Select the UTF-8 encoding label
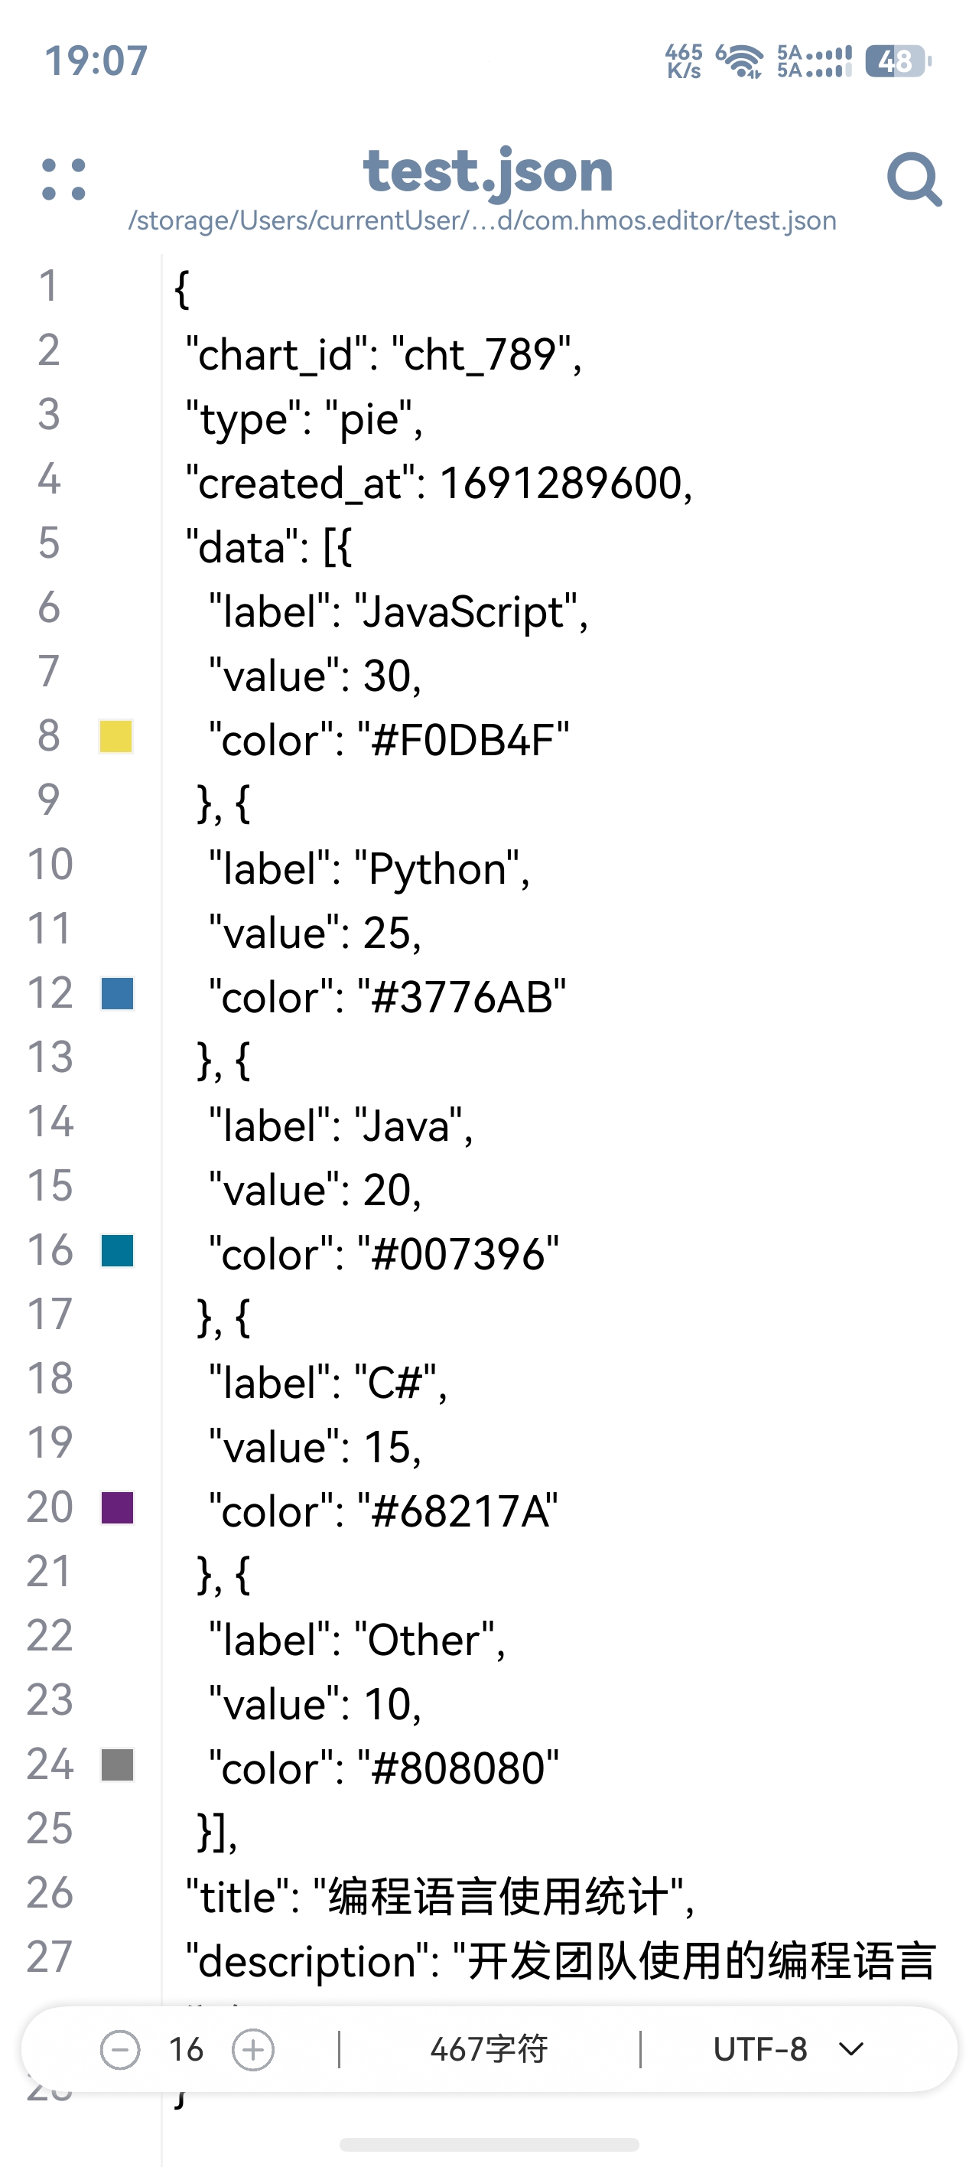 coord(760,2049)
